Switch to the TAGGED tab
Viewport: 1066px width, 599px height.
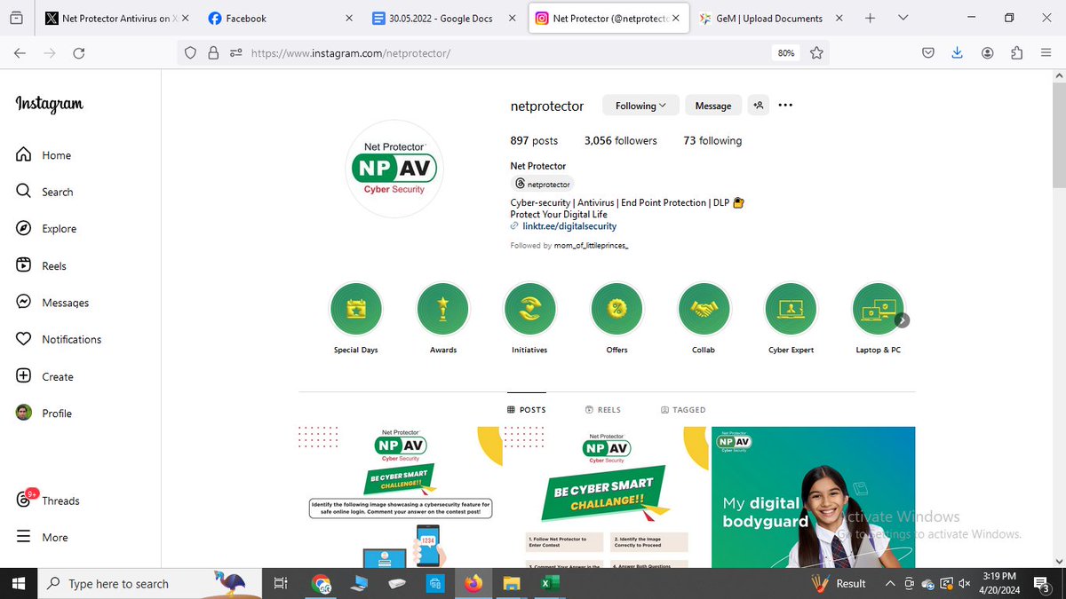683,409
